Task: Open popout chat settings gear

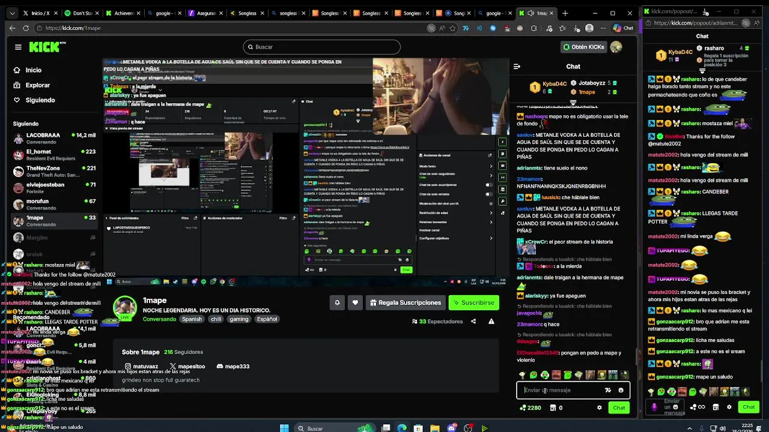Action: [729, 407]
